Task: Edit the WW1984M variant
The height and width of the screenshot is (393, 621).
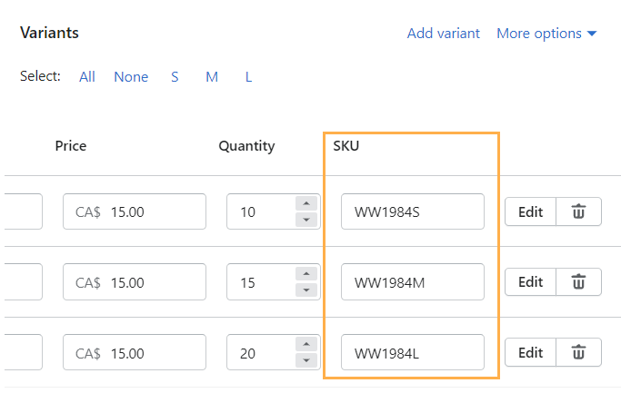Action: click(530, 282)
